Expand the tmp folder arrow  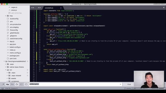6,16
